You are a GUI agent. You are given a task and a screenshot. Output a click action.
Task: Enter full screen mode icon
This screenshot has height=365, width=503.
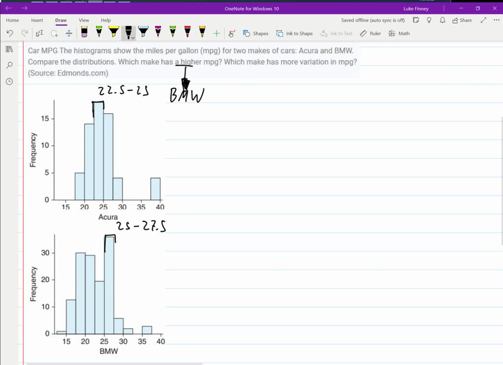pos(483,20)
